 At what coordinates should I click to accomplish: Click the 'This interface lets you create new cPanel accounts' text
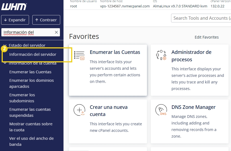[116, 127]
